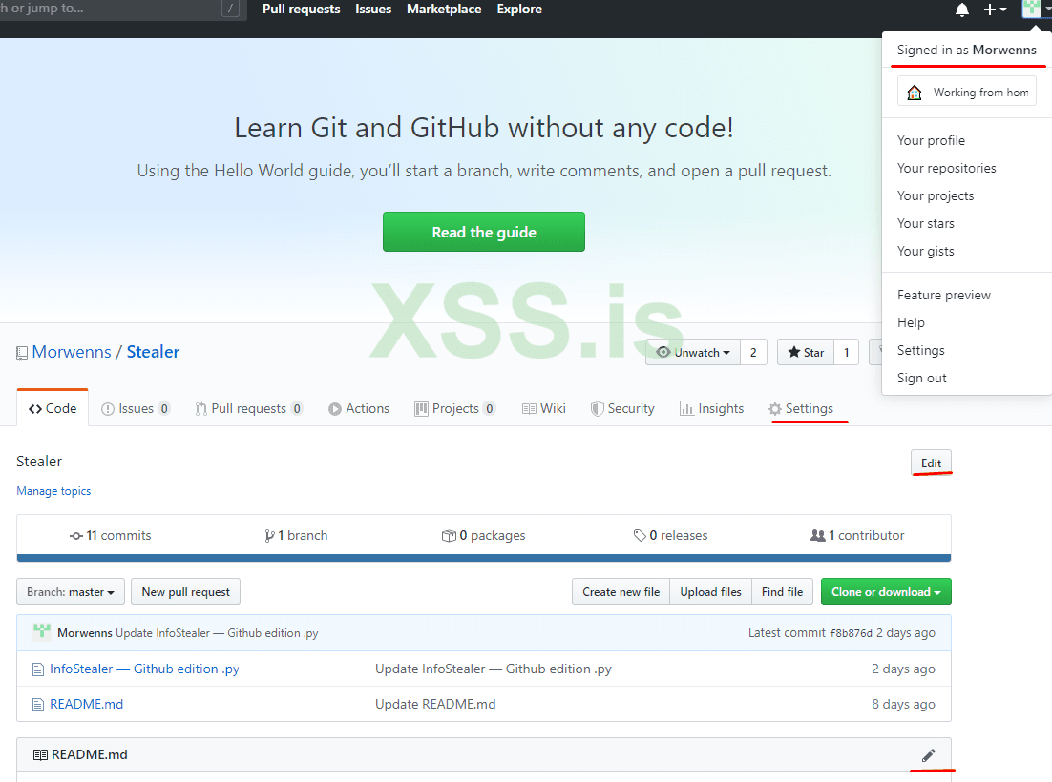Click the tag icon next to 0 releases
This screenshot has width=1052, height=782.
(640, 535)
